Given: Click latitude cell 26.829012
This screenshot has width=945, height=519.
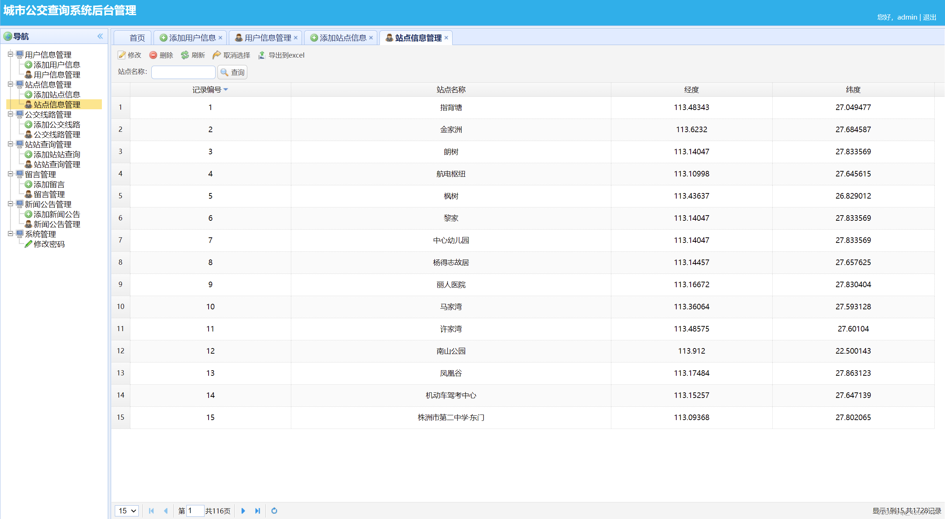Looking at the screenshot, I should coord(853,196).
